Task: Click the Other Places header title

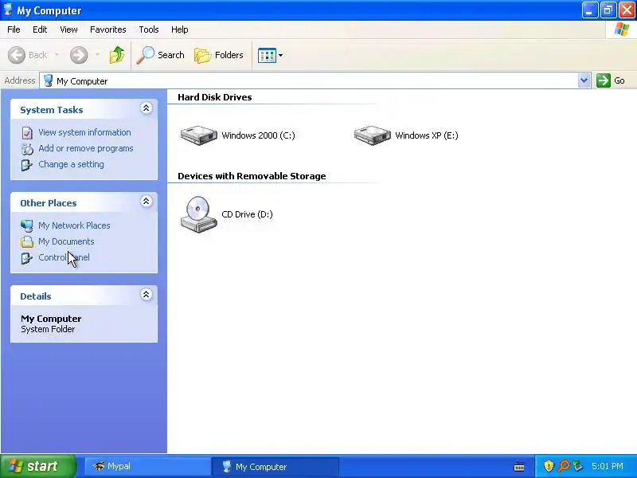Action: pos(49,203)
